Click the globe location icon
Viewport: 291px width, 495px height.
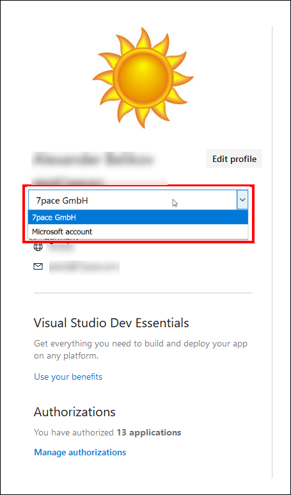[x=38, y=247]
